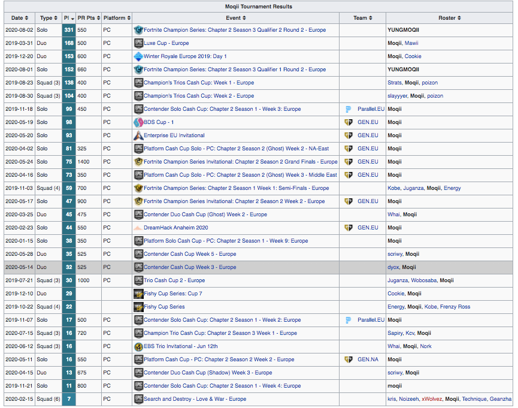
Task: Click GEN.EU logo in Enterprise EU Invitational row
Action: [x=349, y=135]
